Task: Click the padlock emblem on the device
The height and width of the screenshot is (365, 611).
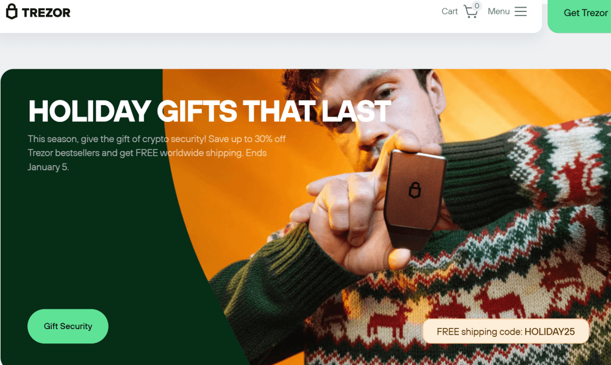Action: coord(415,190)
